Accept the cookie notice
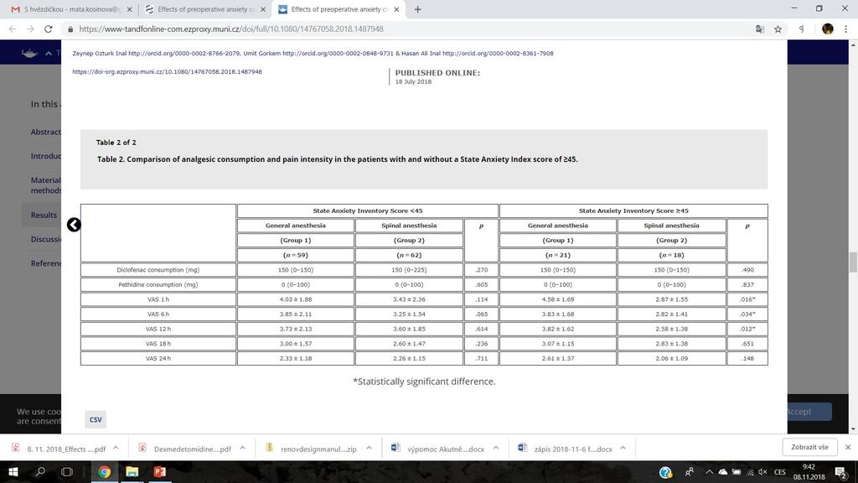858x483 pixels. click(x=809, y=412)
